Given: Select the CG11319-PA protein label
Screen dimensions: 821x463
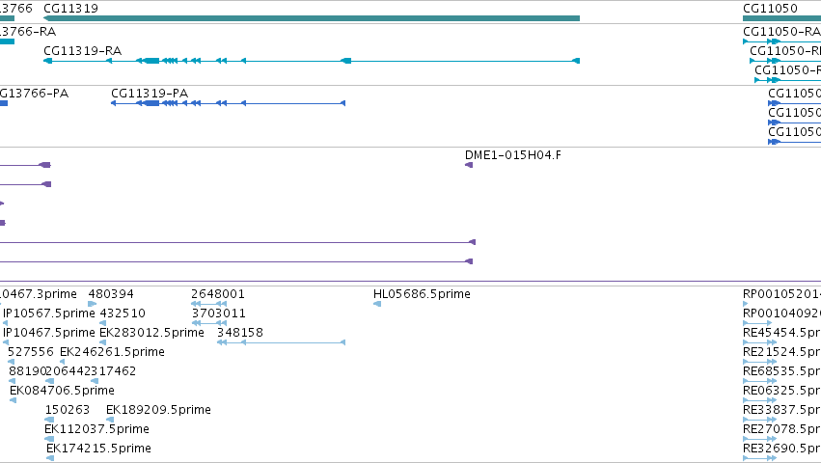Looking at the screenshot, I should [x=150, y=94].
